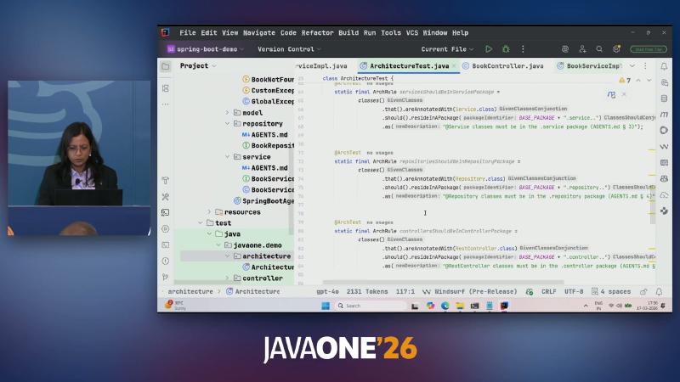Viewport: 680px width, 382px height.
Task: Open the Build hammer tool window
Action: point(166,180)
